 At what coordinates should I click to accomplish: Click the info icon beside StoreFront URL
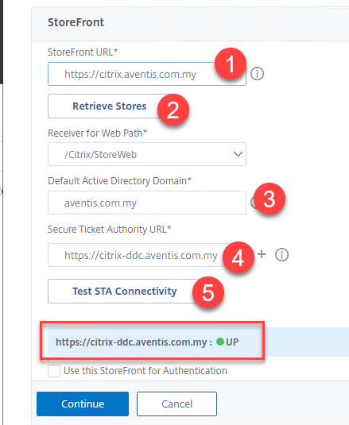tap(257, 74)
